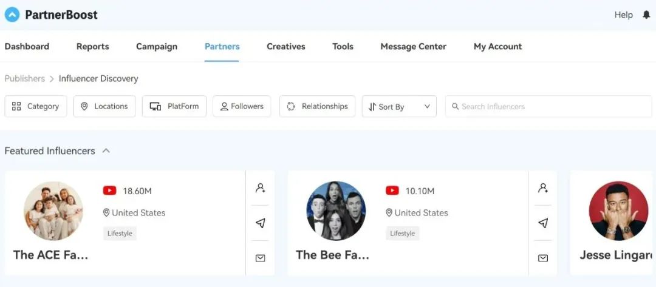
Task: Open the Sort By dropdown
Action: pyautogui.click(x=398, y=107)
